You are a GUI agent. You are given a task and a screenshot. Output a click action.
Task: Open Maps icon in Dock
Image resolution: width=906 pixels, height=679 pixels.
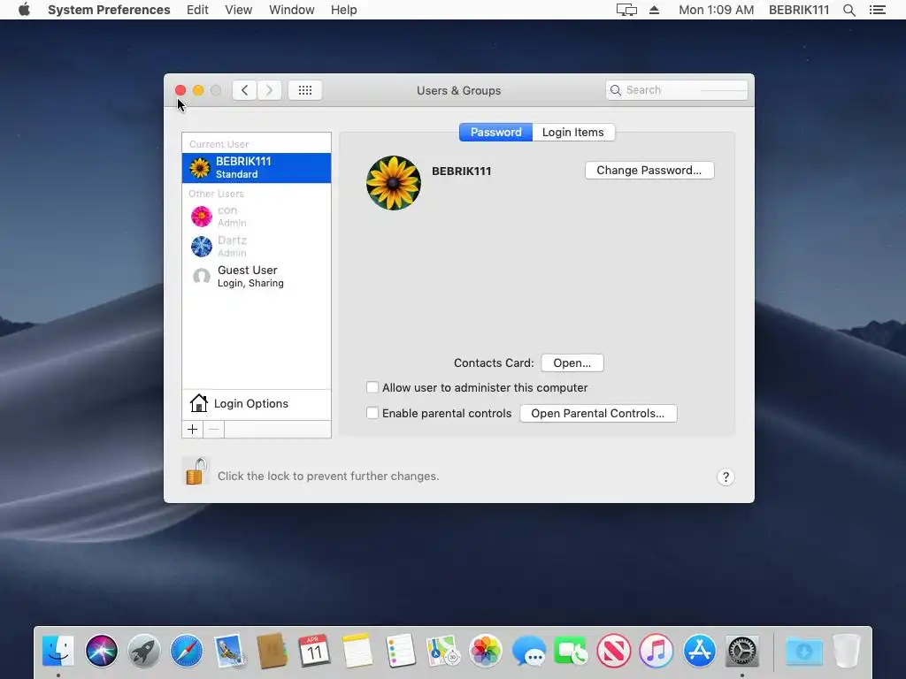tap(442, 651)
